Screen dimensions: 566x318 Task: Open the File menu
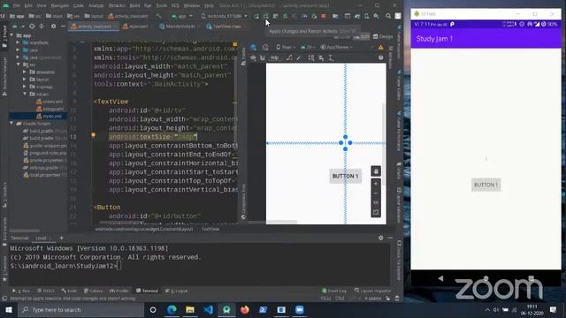(x=17, y=5)
